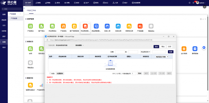Image resolution: width=209 pixels, height=103 pixels.
Task: Click the home icon in top bar
Action: pos(190,3)
